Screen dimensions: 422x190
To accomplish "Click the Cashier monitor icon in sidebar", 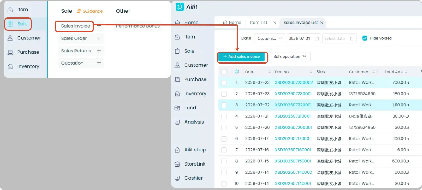I will [x=177, y=178].
